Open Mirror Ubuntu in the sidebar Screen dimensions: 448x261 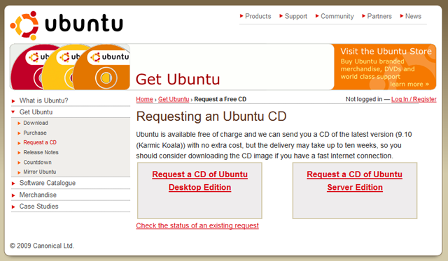39,172
